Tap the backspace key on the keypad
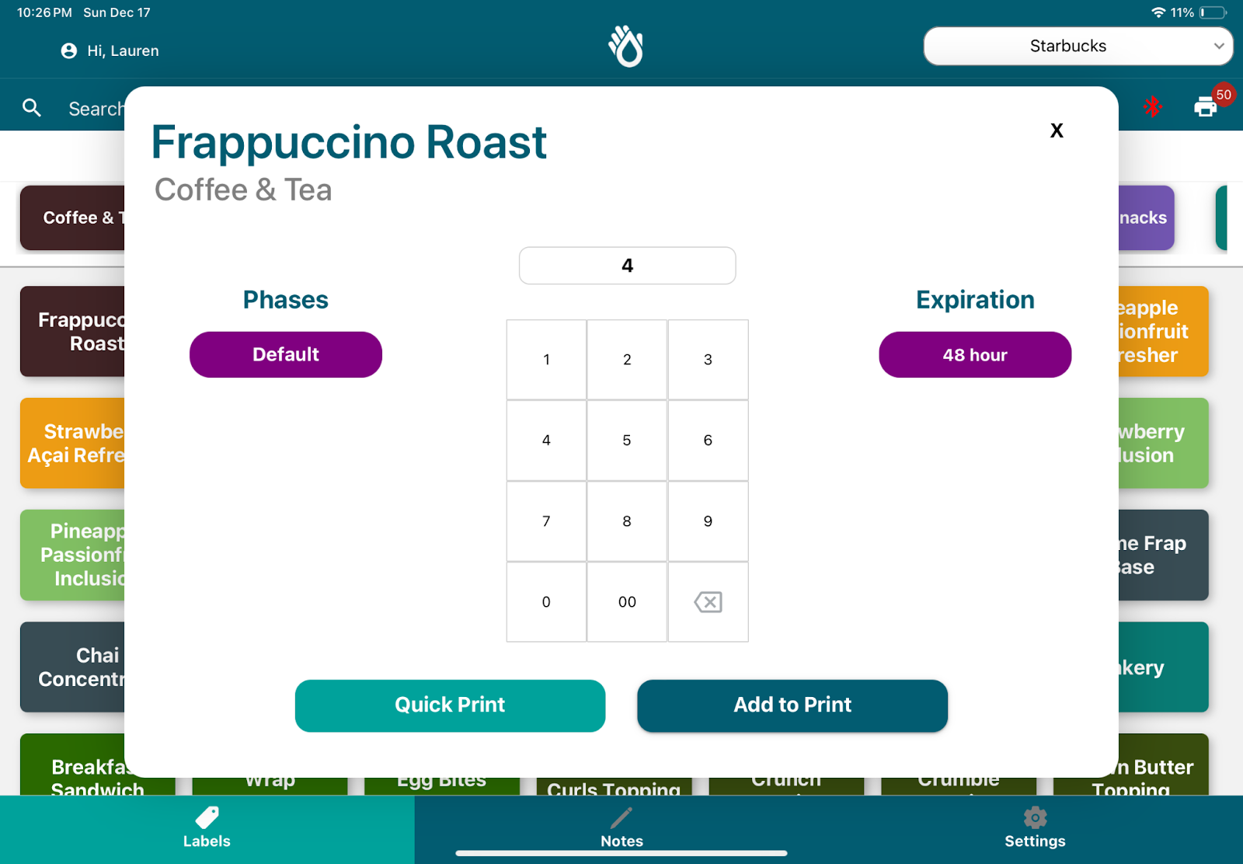 click(x=708, y=602)
